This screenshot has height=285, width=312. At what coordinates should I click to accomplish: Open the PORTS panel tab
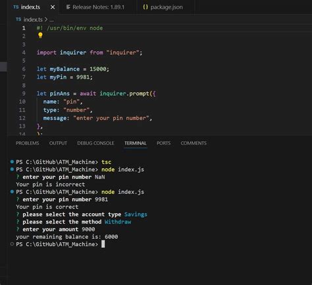click(x=164, y=143)
